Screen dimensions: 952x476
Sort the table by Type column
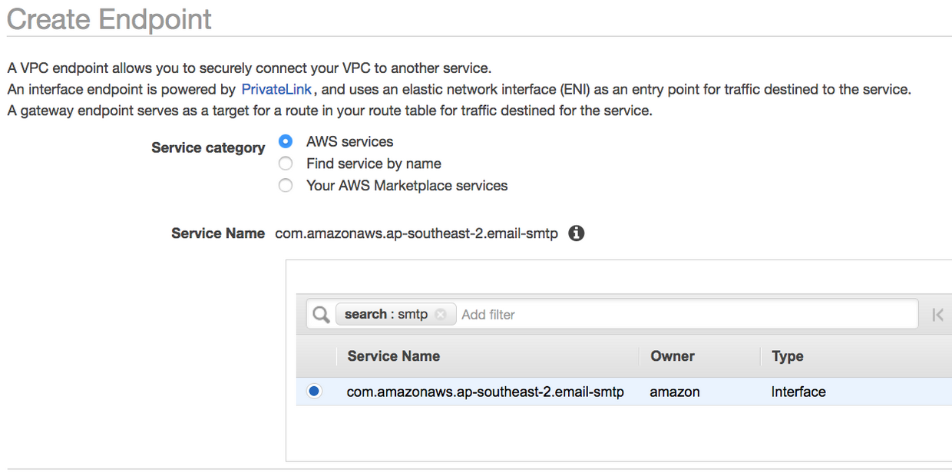click(x=786, y=356)
